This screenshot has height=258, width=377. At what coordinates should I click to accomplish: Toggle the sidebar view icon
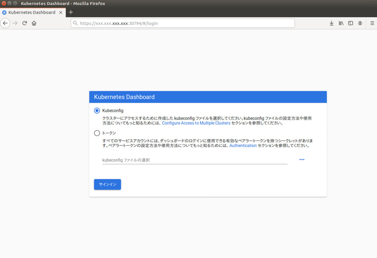[351, 23]
